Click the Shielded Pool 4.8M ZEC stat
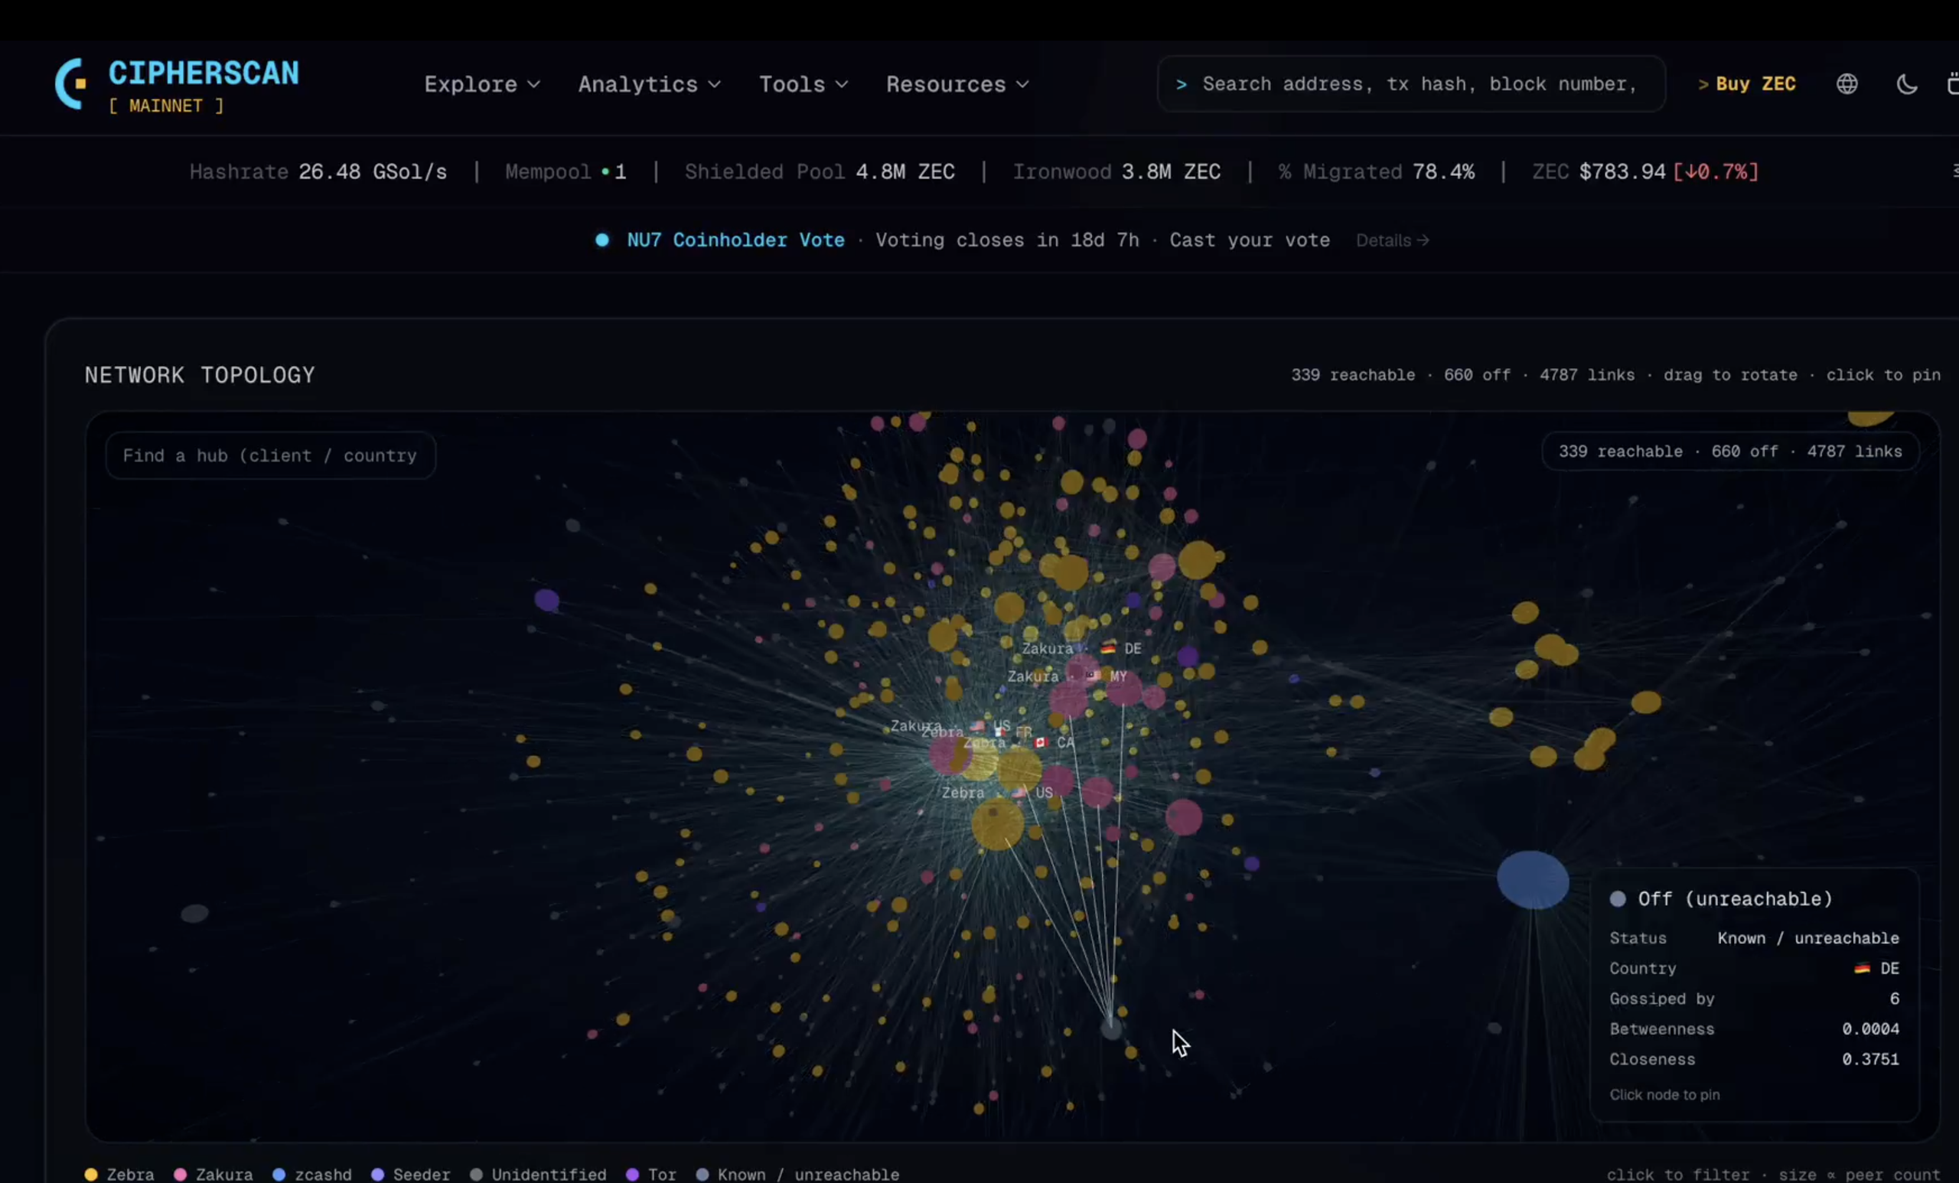This screenshot has width=1959, height=1183. (x=820, y=171)
